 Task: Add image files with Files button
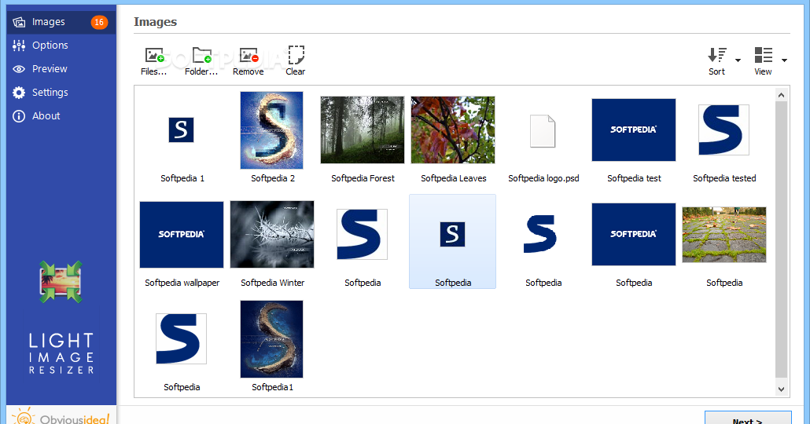click(x=154, y=61)
